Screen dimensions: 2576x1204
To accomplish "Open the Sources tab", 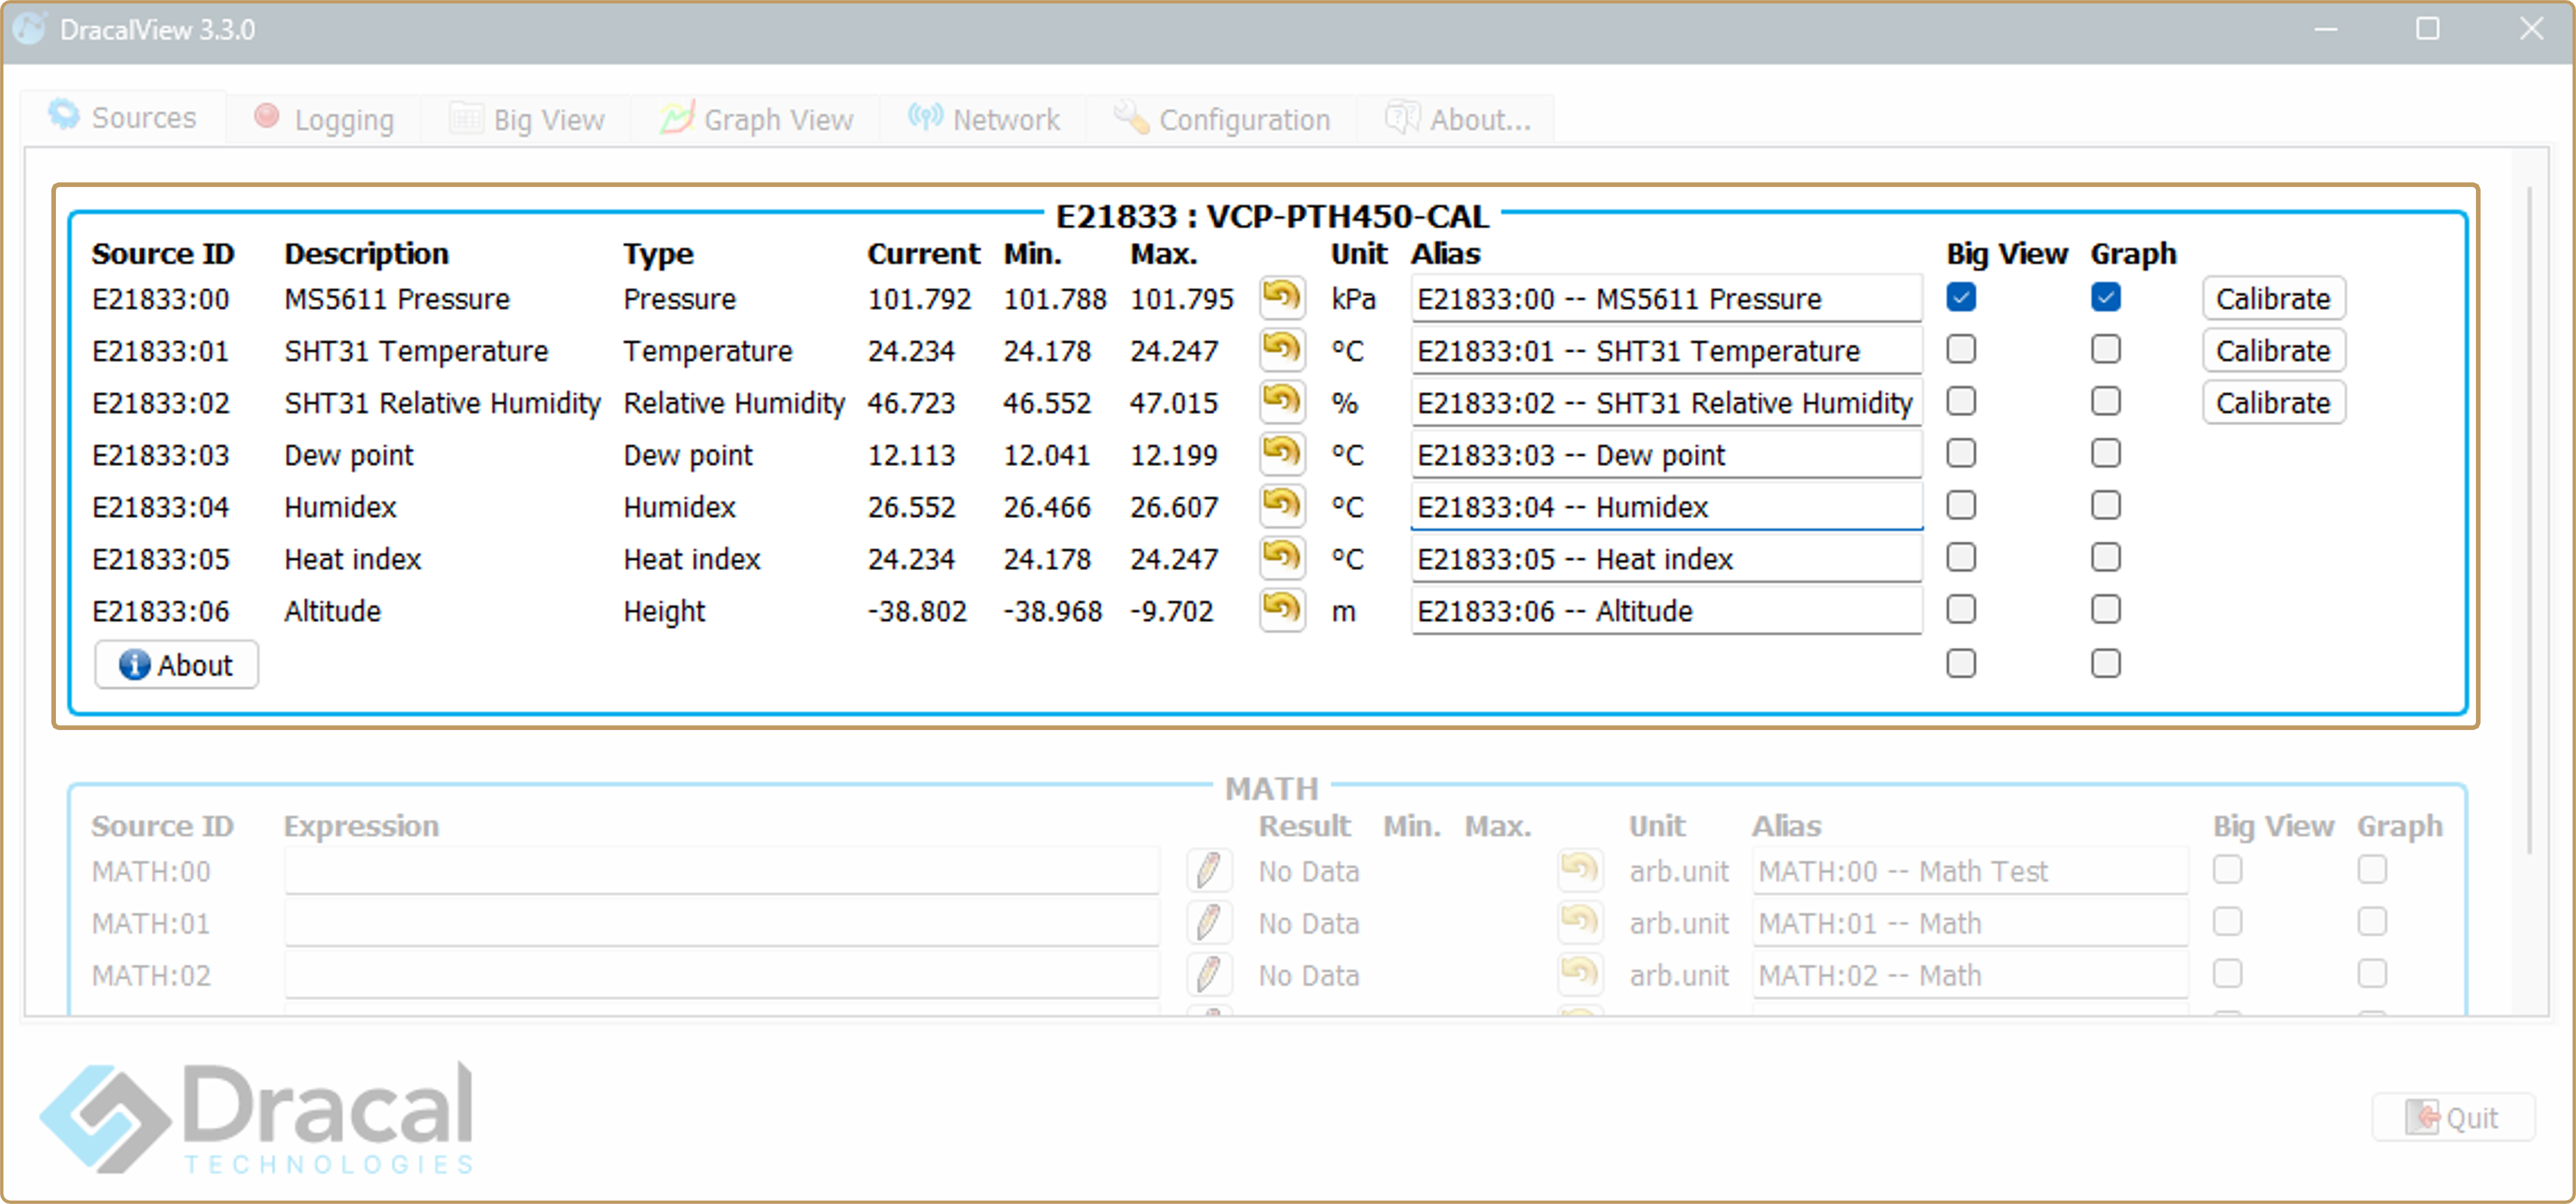I will [123, 118].
